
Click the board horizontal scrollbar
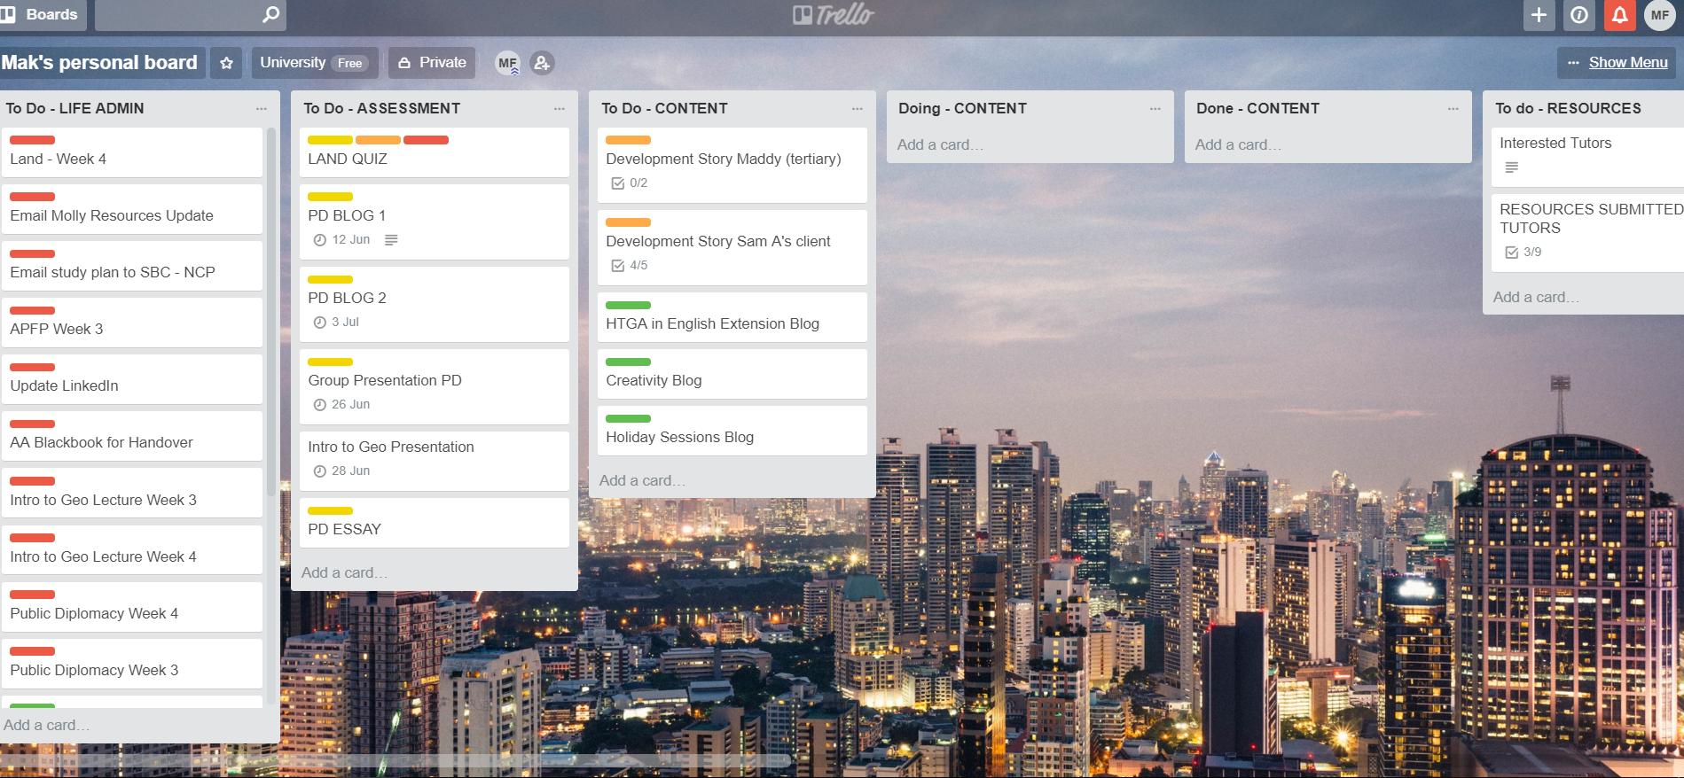396,760
